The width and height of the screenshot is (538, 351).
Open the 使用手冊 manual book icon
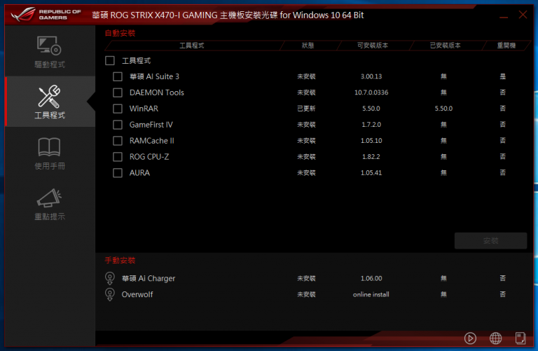tap(50, 147)
